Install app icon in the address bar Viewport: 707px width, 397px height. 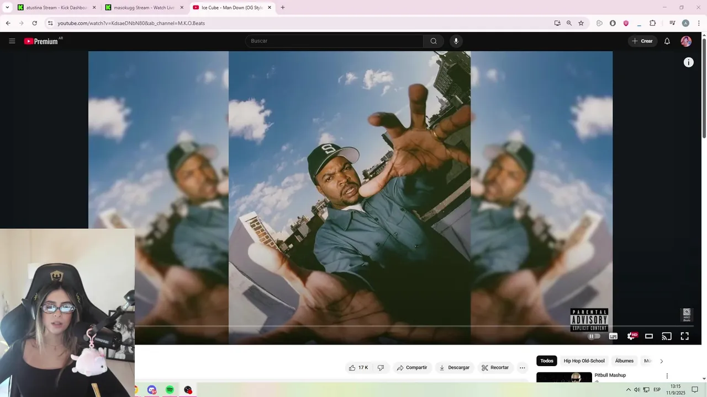click(557, 23)
